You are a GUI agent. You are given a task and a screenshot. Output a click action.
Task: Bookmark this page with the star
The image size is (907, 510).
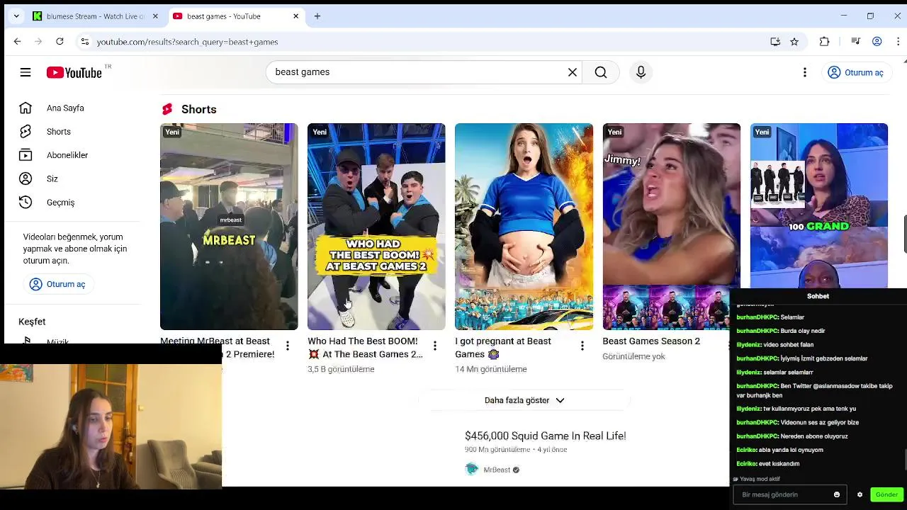coord(794,42)
